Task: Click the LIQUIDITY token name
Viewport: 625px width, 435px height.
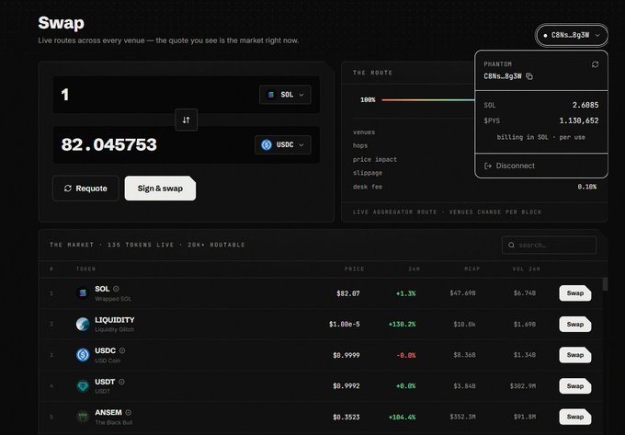Action: [x=114, y=320]
